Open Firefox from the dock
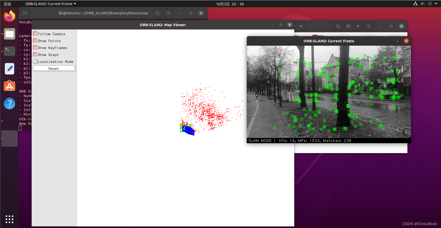This screenshot has height=228, width=441. click(x=9, y=16)
